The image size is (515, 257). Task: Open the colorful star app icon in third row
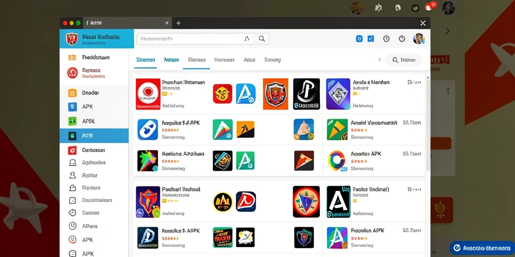point(148,161)
